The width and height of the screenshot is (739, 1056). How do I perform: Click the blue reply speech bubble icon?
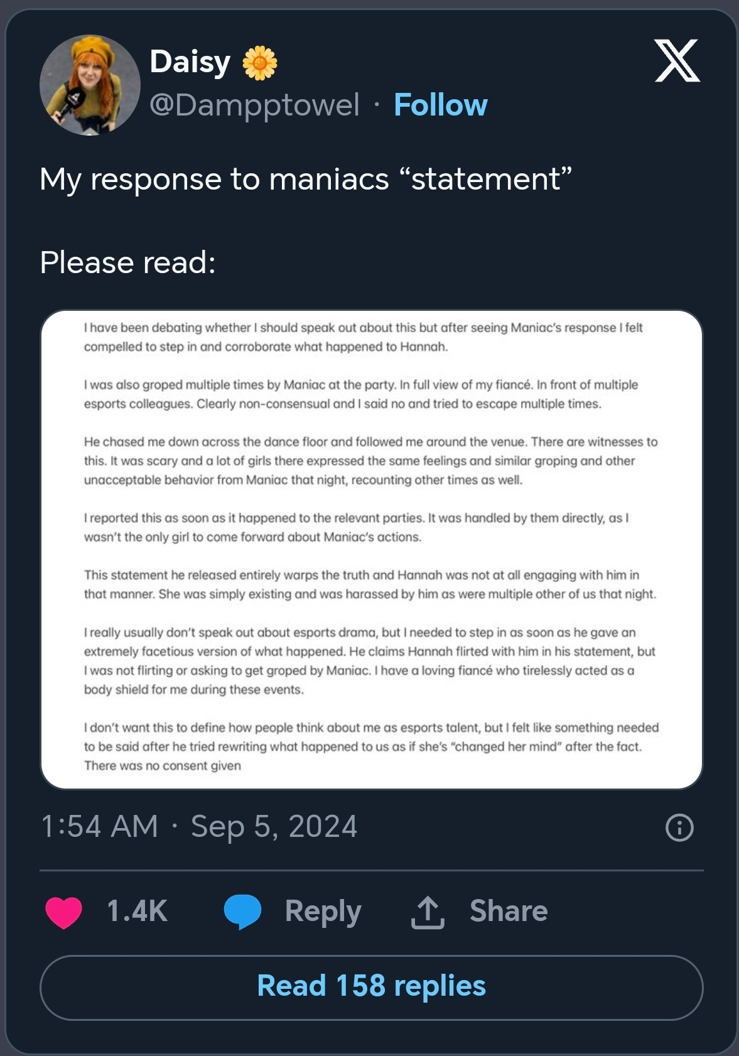coord(242,912)
